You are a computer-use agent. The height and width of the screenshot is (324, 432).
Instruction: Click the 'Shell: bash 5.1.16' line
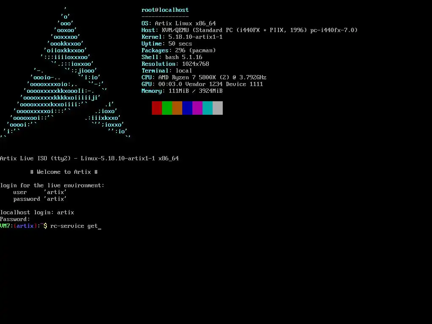(172, 57)
